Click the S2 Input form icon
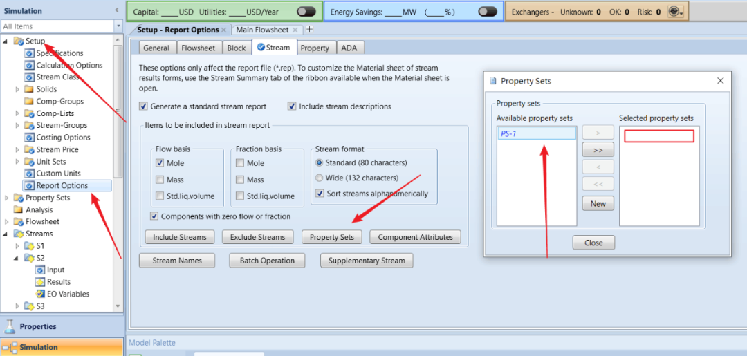The image size is (747, 356). coord(40,270)
